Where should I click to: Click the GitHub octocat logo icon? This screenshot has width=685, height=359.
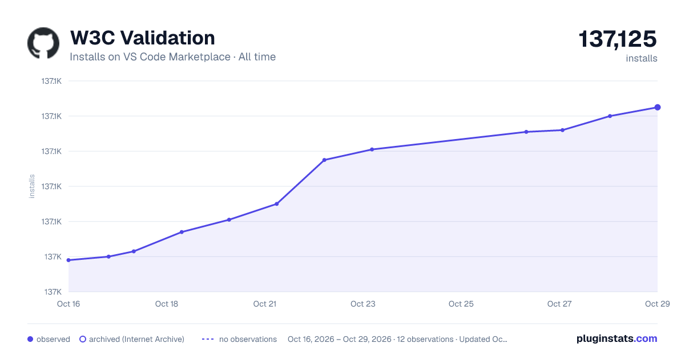43,43
